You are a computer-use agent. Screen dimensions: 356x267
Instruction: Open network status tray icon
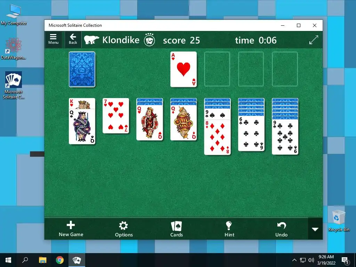[303, 260]
